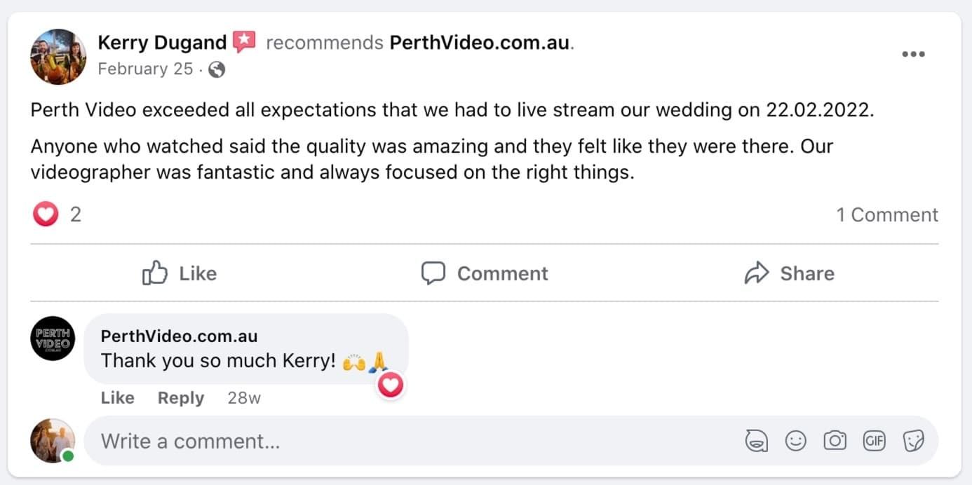Open Kerry Dugand's profile name link
The width and height of the screenshot is (972, 485).
click(x=162, y=43)
